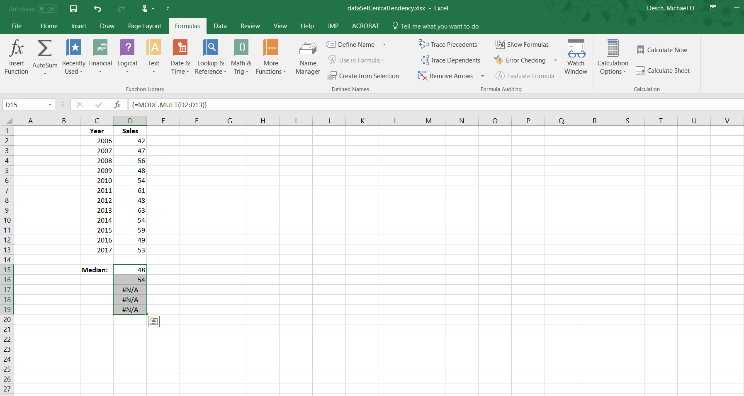Select column D header
This screenshot has height=396, width=744.
[x=130, y=121]
